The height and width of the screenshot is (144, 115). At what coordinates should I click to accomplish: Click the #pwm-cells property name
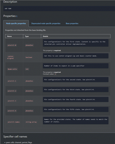coord(12,69)
